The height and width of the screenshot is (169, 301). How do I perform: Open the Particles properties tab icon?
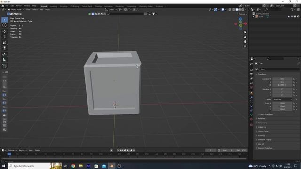(251, 102)
